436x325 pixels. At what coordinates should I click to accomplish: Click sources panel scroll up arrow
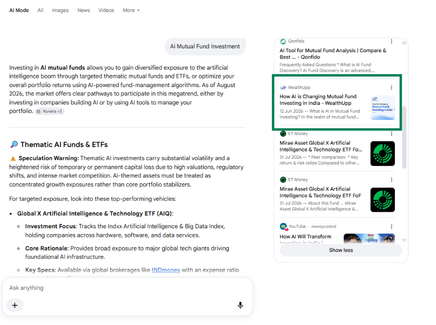coord(404,43)
